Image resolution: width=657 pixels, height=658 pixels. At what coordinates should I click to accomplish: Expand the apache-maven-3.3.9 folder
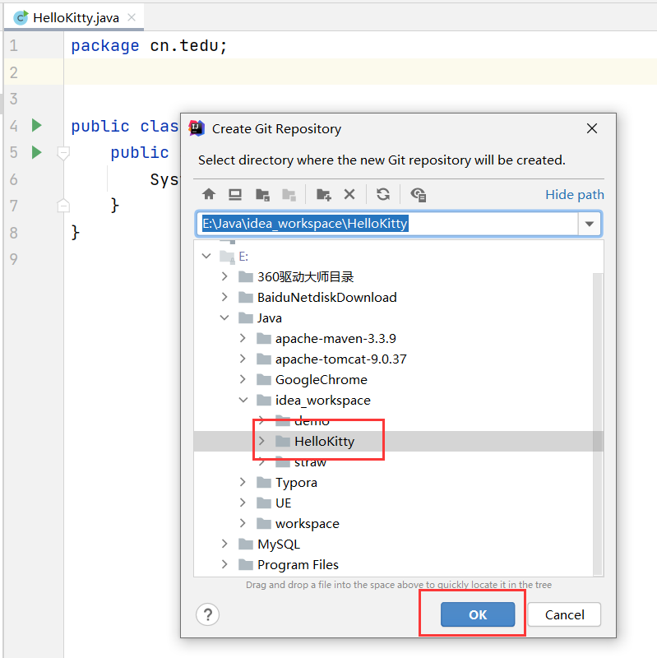point(243,338)
